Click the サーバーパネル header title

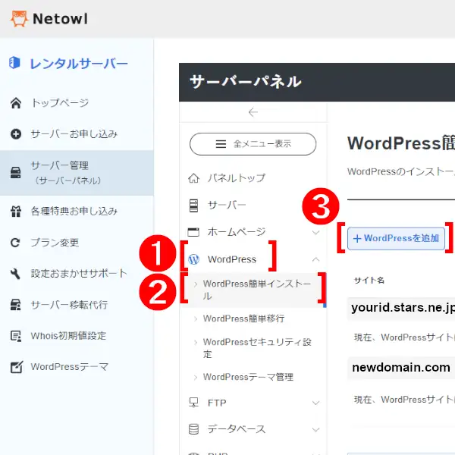pyautogui.click(x=246, y=82)
